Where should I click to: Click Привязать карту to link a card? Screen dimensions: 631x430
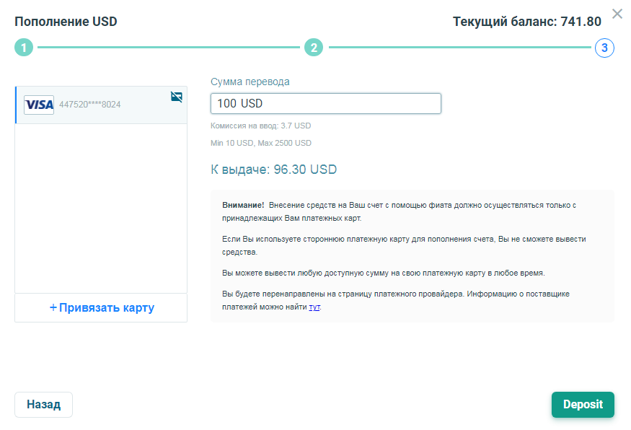[101, 307]
